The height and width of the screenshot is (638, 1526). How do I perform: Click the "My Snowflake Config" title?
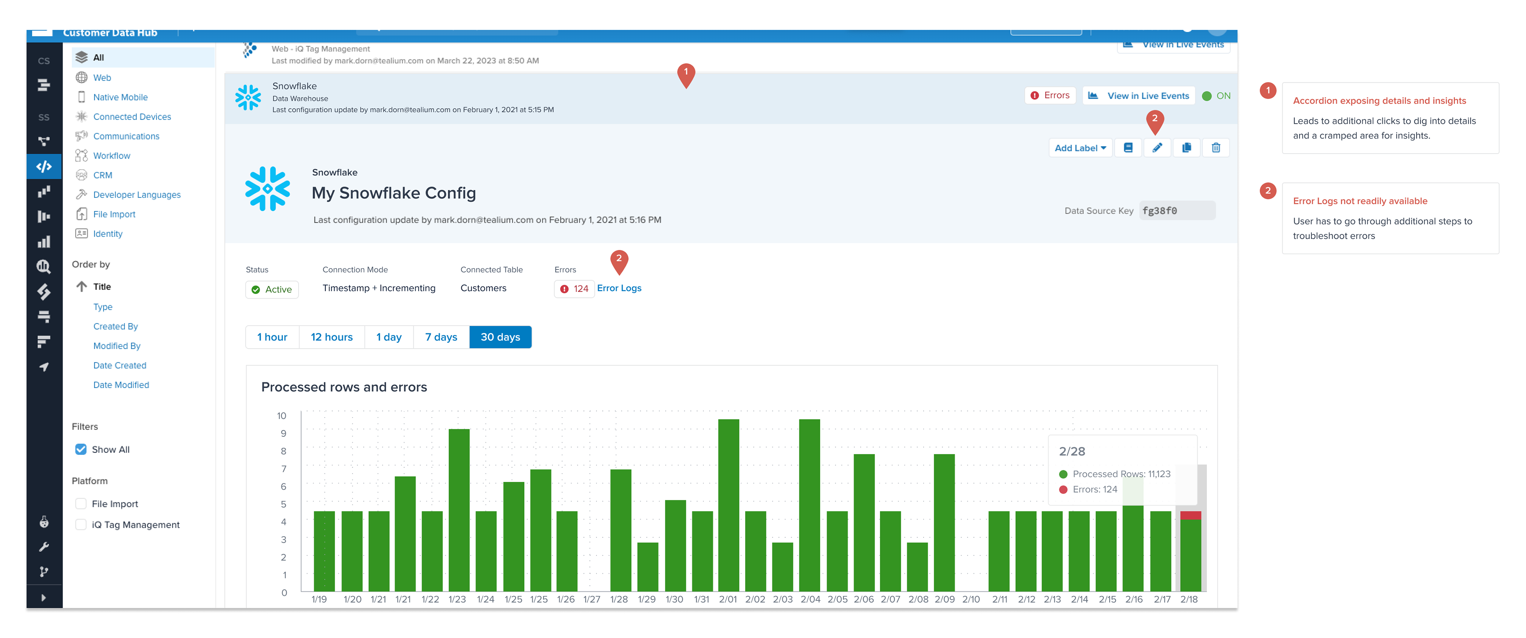(x=394, y=193)
